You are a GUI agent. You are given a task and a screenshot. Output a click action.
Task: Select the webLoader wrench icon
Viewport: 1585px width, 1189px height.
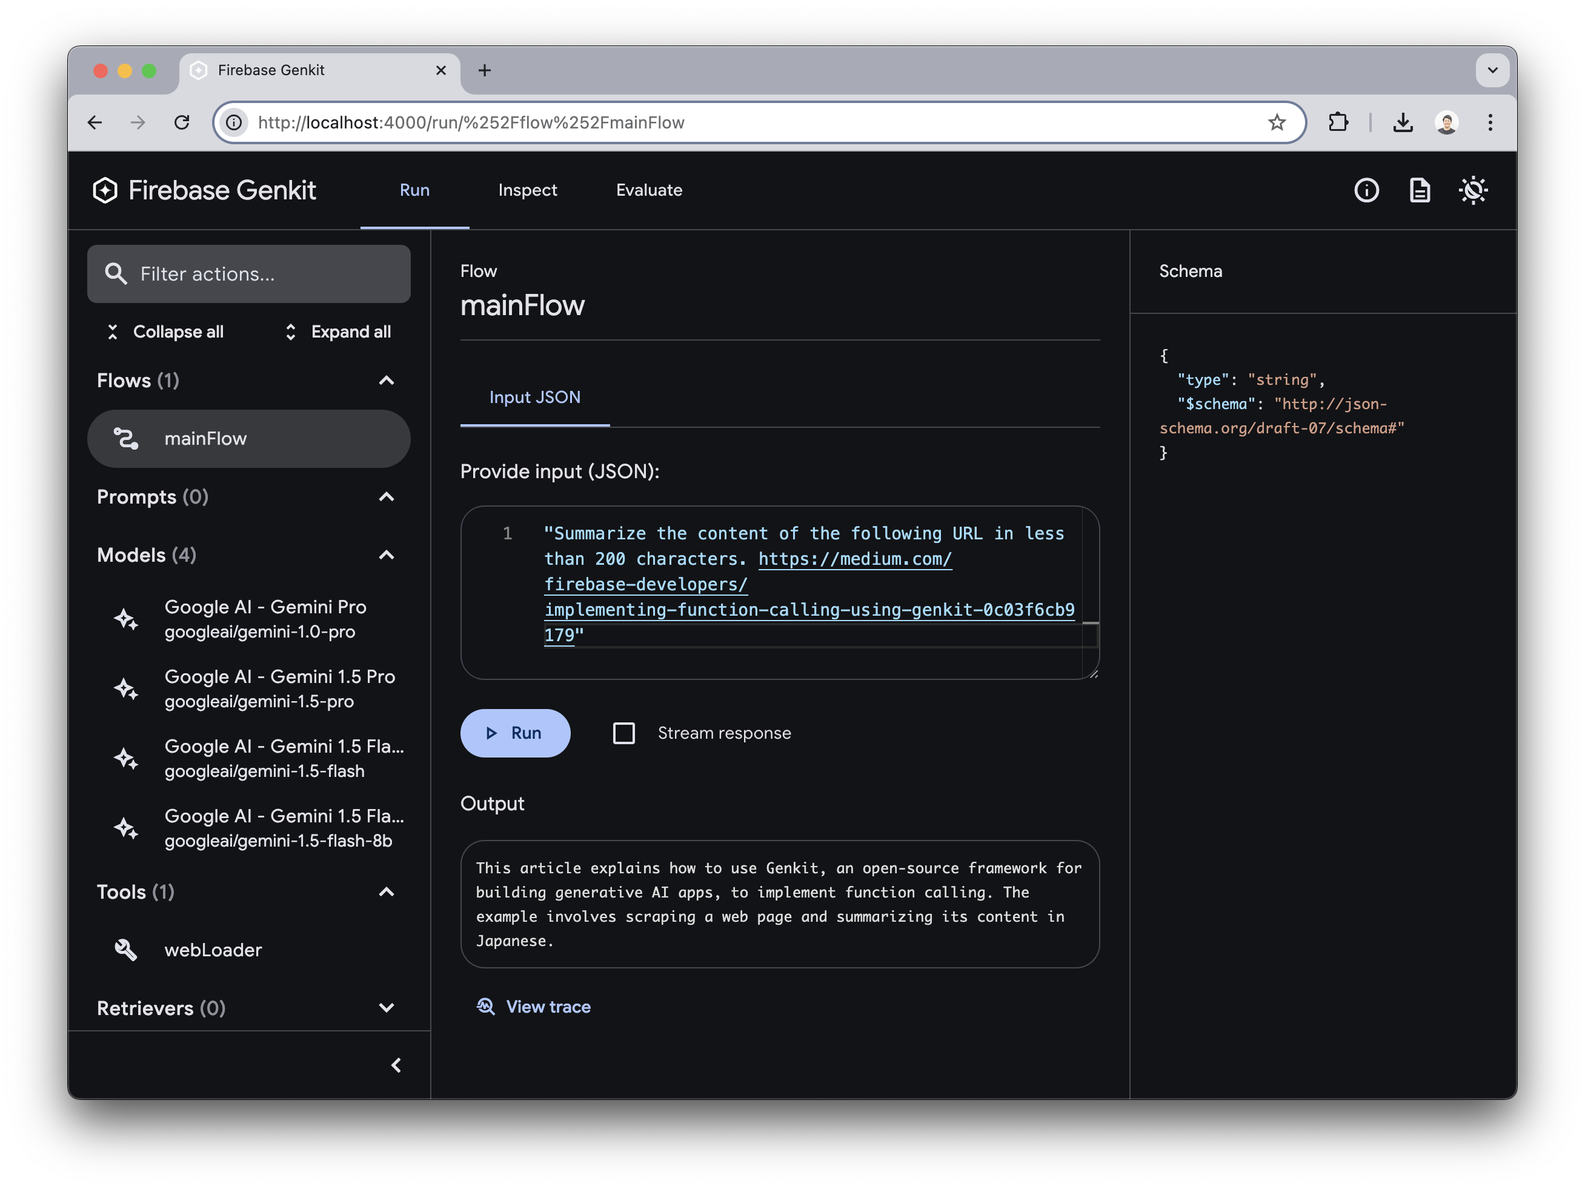[126, 950]
